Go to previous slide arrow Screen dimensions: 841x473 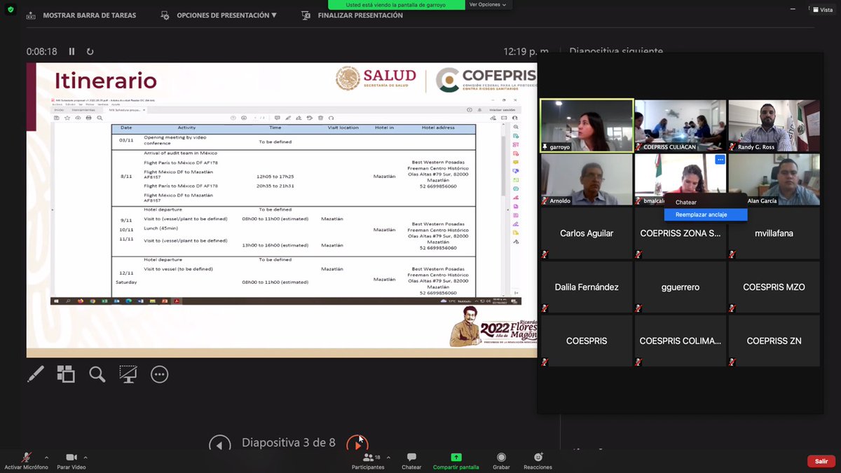click(220, 444)
